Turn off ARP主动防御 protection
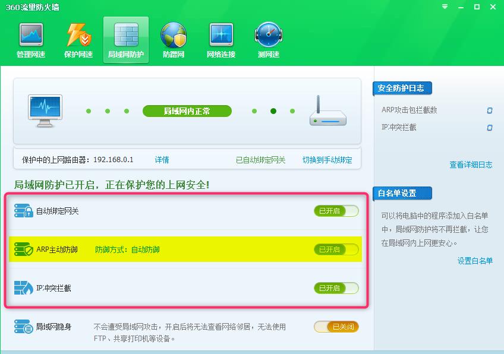The height and width of the screenshot is (354, 504). [x=336, y=249]
